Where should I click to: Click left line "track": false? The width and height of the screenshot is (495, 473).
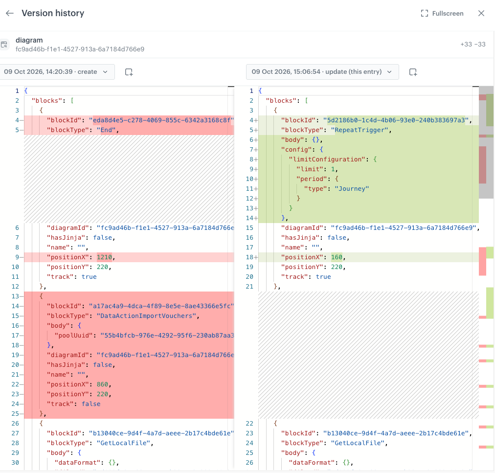(x=73, y=404)
